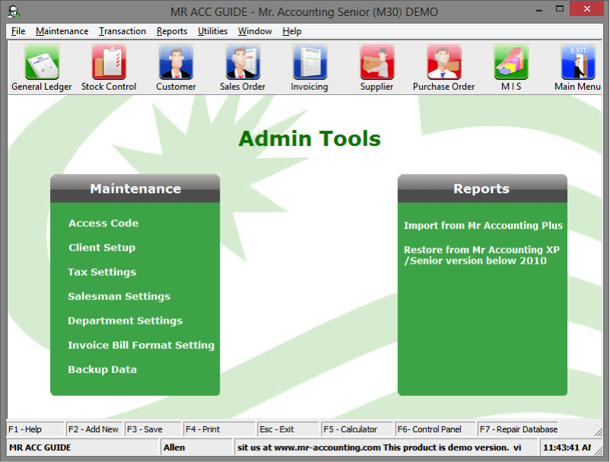The width and height of the screenshot is (610, 462).
Task: Click the demo version message in status bar
Action: pos(386,448)
